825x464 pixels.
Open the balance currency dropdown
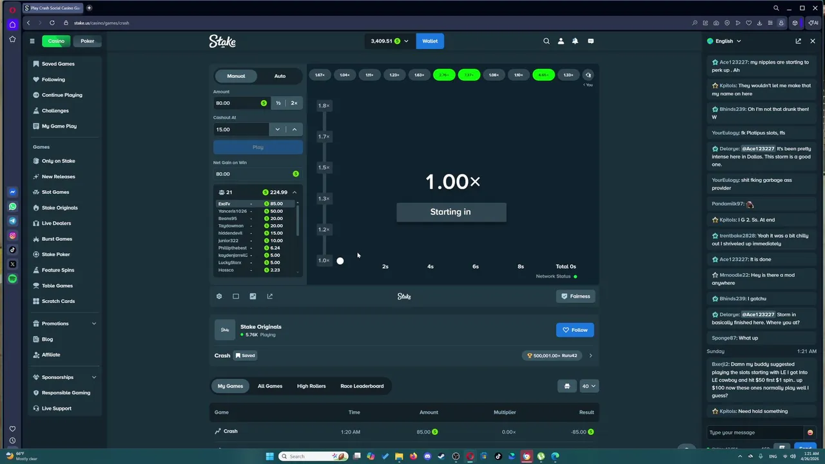(x=390, y=41)
